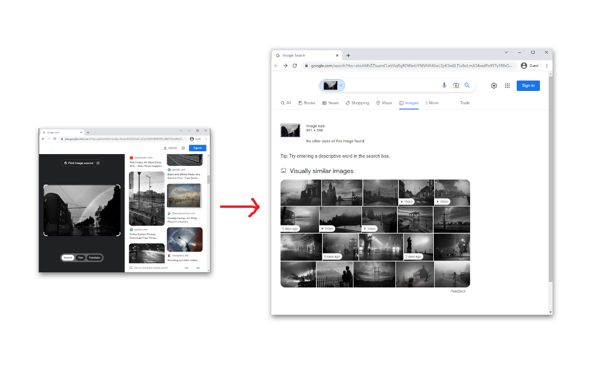The width and height of the screenshot is (604, 377).
Task: Close the Google Lens tab
Action: [x=81, y=132]
